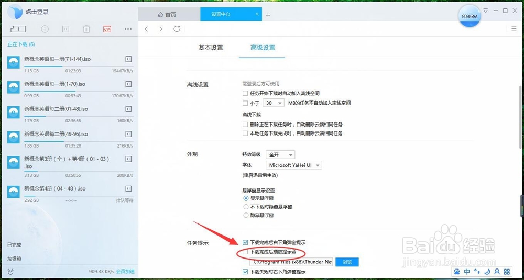Uncheck 下载完成后右下角弹窗提示
This screenshot has width=524, height=280.
pos(245,243)
